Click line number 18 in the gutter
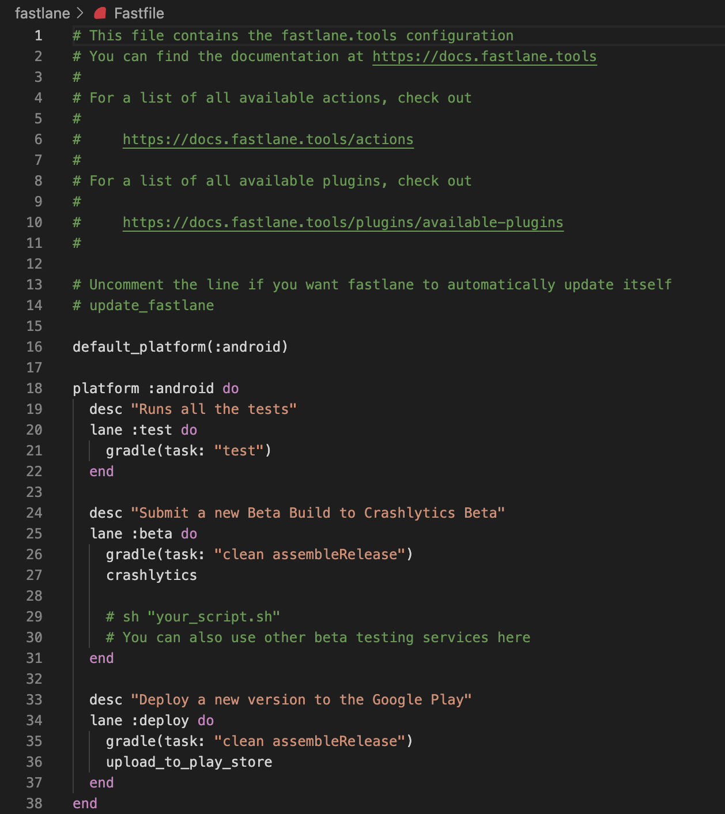 [x=35, y=389]
